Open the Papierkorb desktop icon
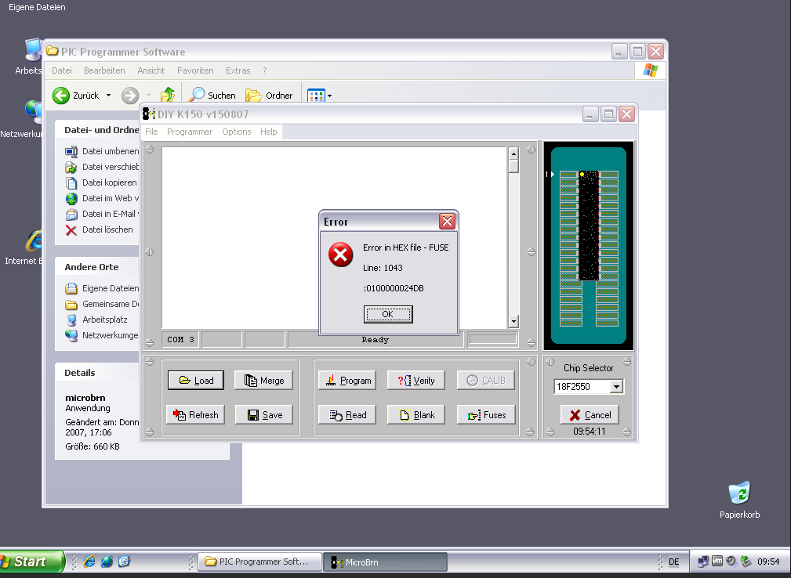 (x=739, y=500)
